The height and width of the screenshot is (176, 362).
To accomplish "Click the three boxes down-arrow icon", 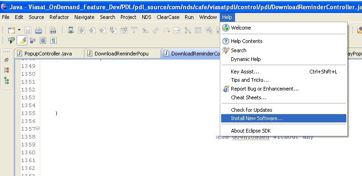I will coord(134,30).
